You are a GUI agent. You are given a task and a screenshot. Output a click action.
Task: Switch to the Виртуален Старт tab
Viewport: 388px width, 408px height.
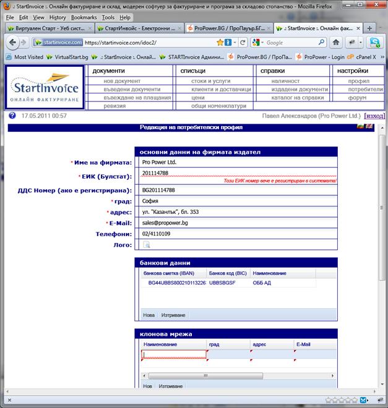point(50,28)
